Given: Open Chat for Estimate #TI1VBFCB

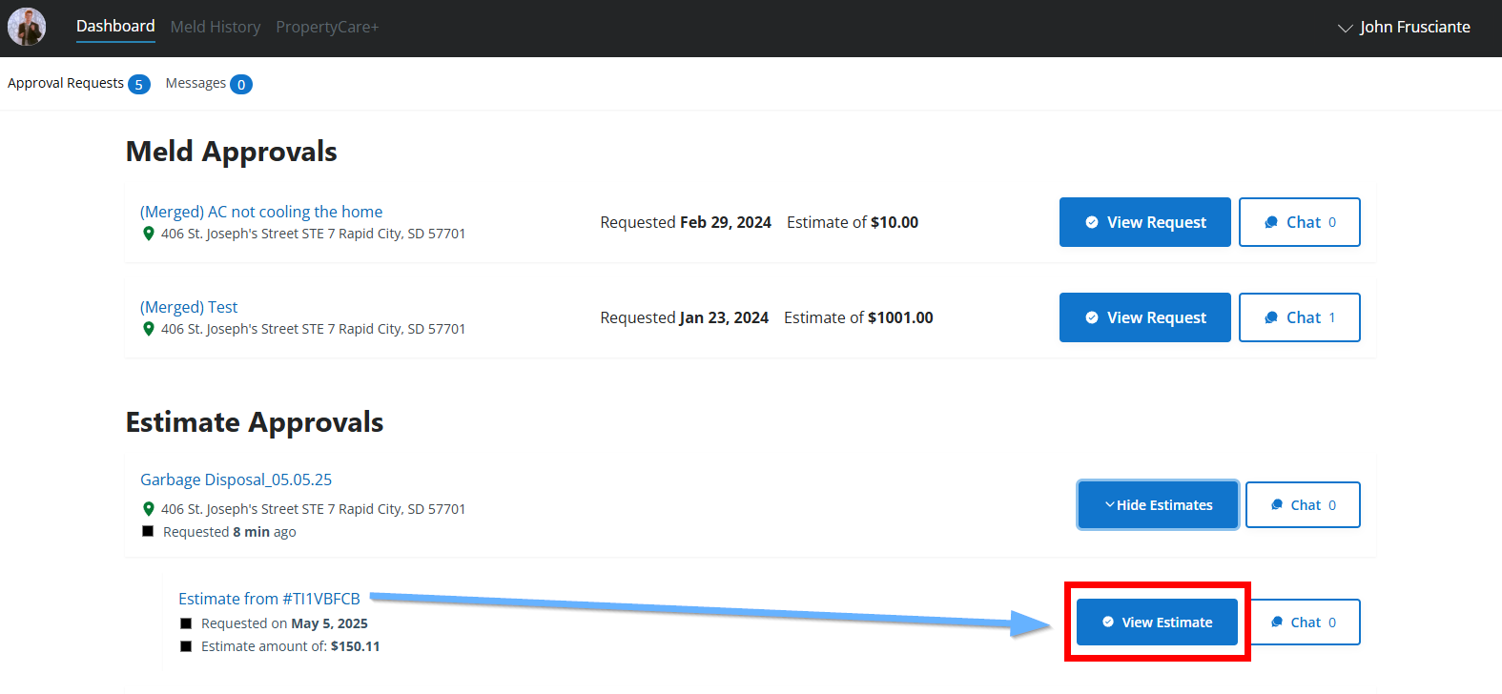Looking at the screenshot, I should [x=1305, y=623].
